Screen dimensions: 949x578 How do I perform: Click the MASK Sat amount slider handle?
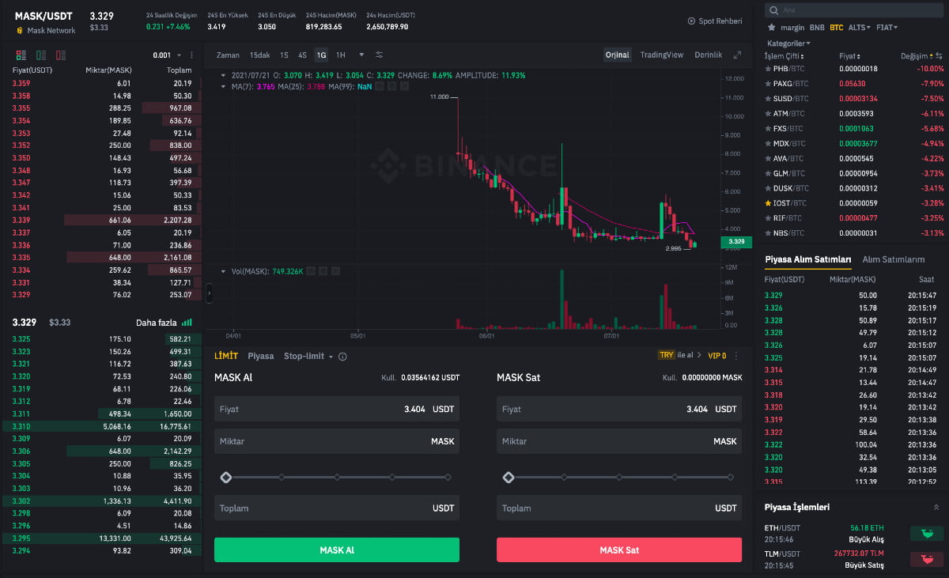pyautogui.click(x=509, y=478)
